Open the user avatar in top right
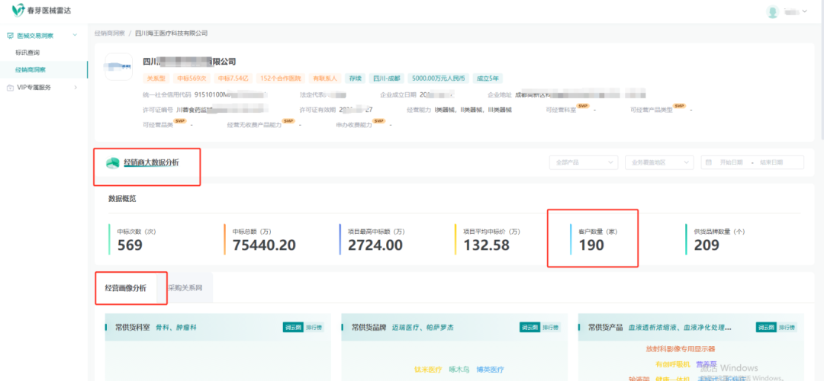Image resolution: width=824 pixels, height=381 pixels. [x=772, y=11]
